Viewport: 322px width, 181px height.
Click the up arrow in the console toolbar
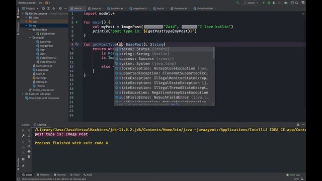click(x=29, y=130)
